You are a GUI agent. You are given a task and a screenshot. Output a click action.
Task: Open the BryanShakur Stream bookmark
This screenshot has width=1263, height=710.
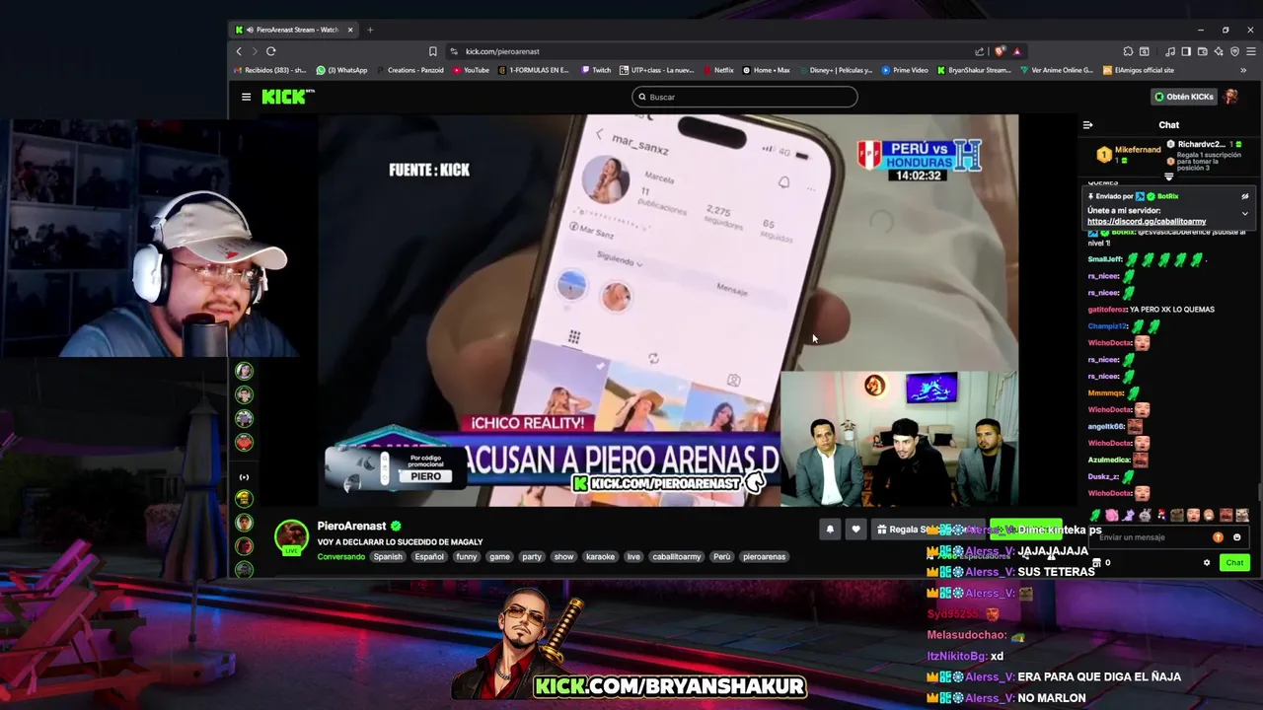974,70
